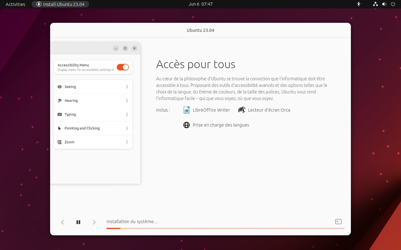Click the cursor icon beside Pointing and Clicking
This screenshot has width=401, height=250.
point(60,128)
